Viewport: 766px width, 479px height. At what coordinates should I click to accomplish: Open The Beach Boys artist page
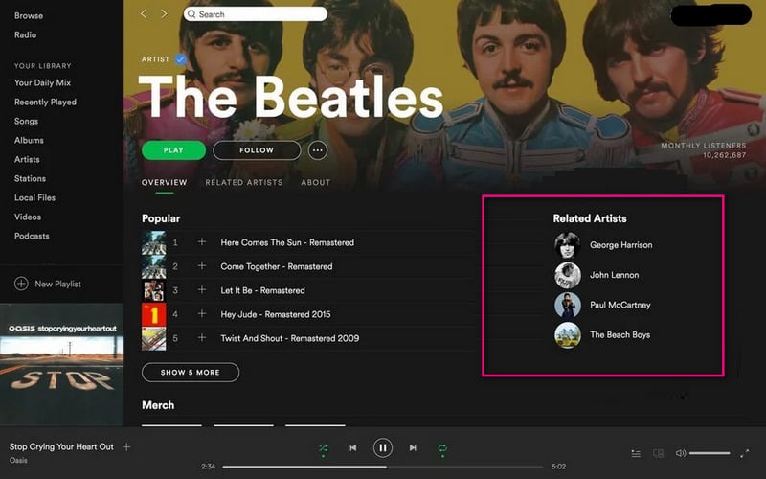tap(620, 334)
